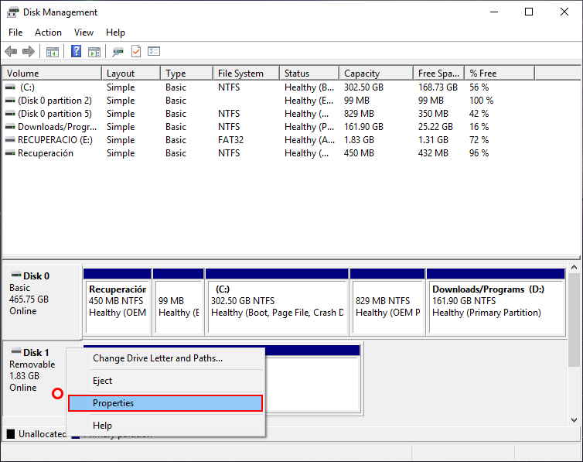Click the 302.50 GB capacity cell
The width and height of the screenshot is (583, 462).
click(x=363, y=87)
